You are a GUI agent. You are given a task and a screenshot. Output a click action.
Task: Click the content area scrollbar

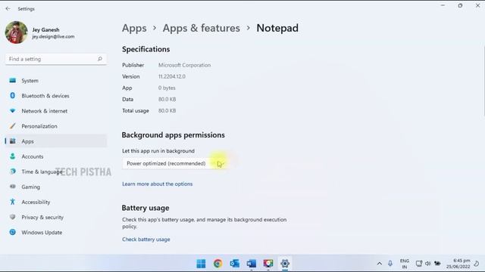coord(483,82)
